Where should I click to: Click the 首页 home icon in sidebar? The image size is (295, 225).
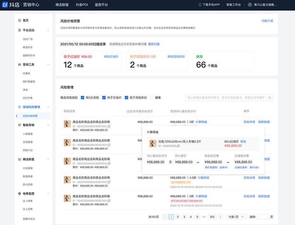pos(20,21)
